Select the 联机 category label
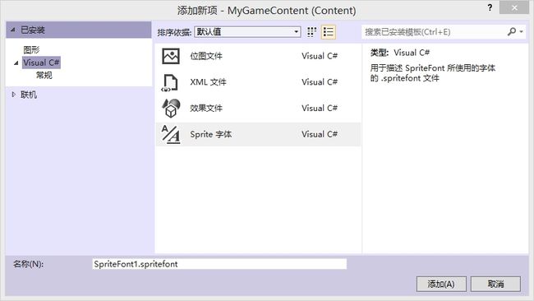Image resolution: width=534 pixels, height=301 pixels. pyautogui.click(x=29, y=95)
